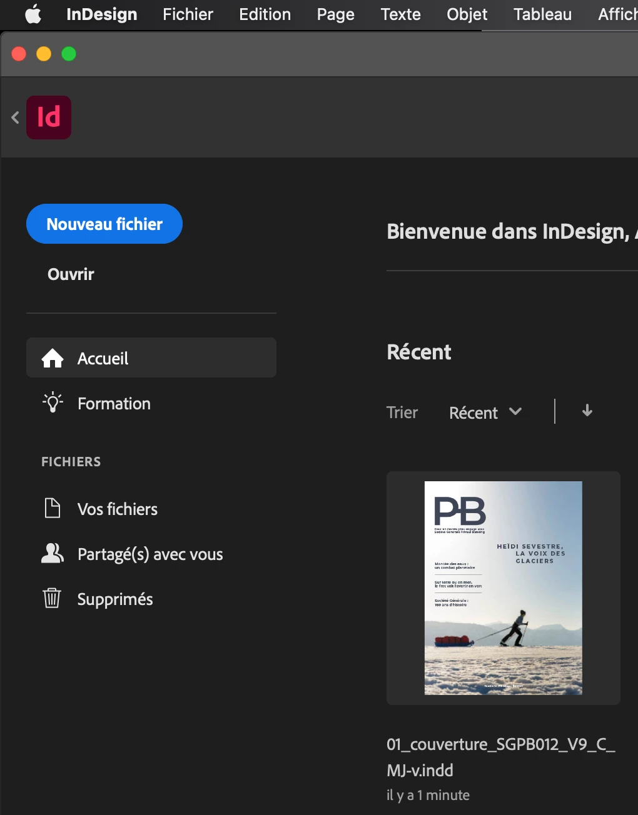Open the Edition menu
Viewport: 638px width, 815px height.
tap(265, 14)
